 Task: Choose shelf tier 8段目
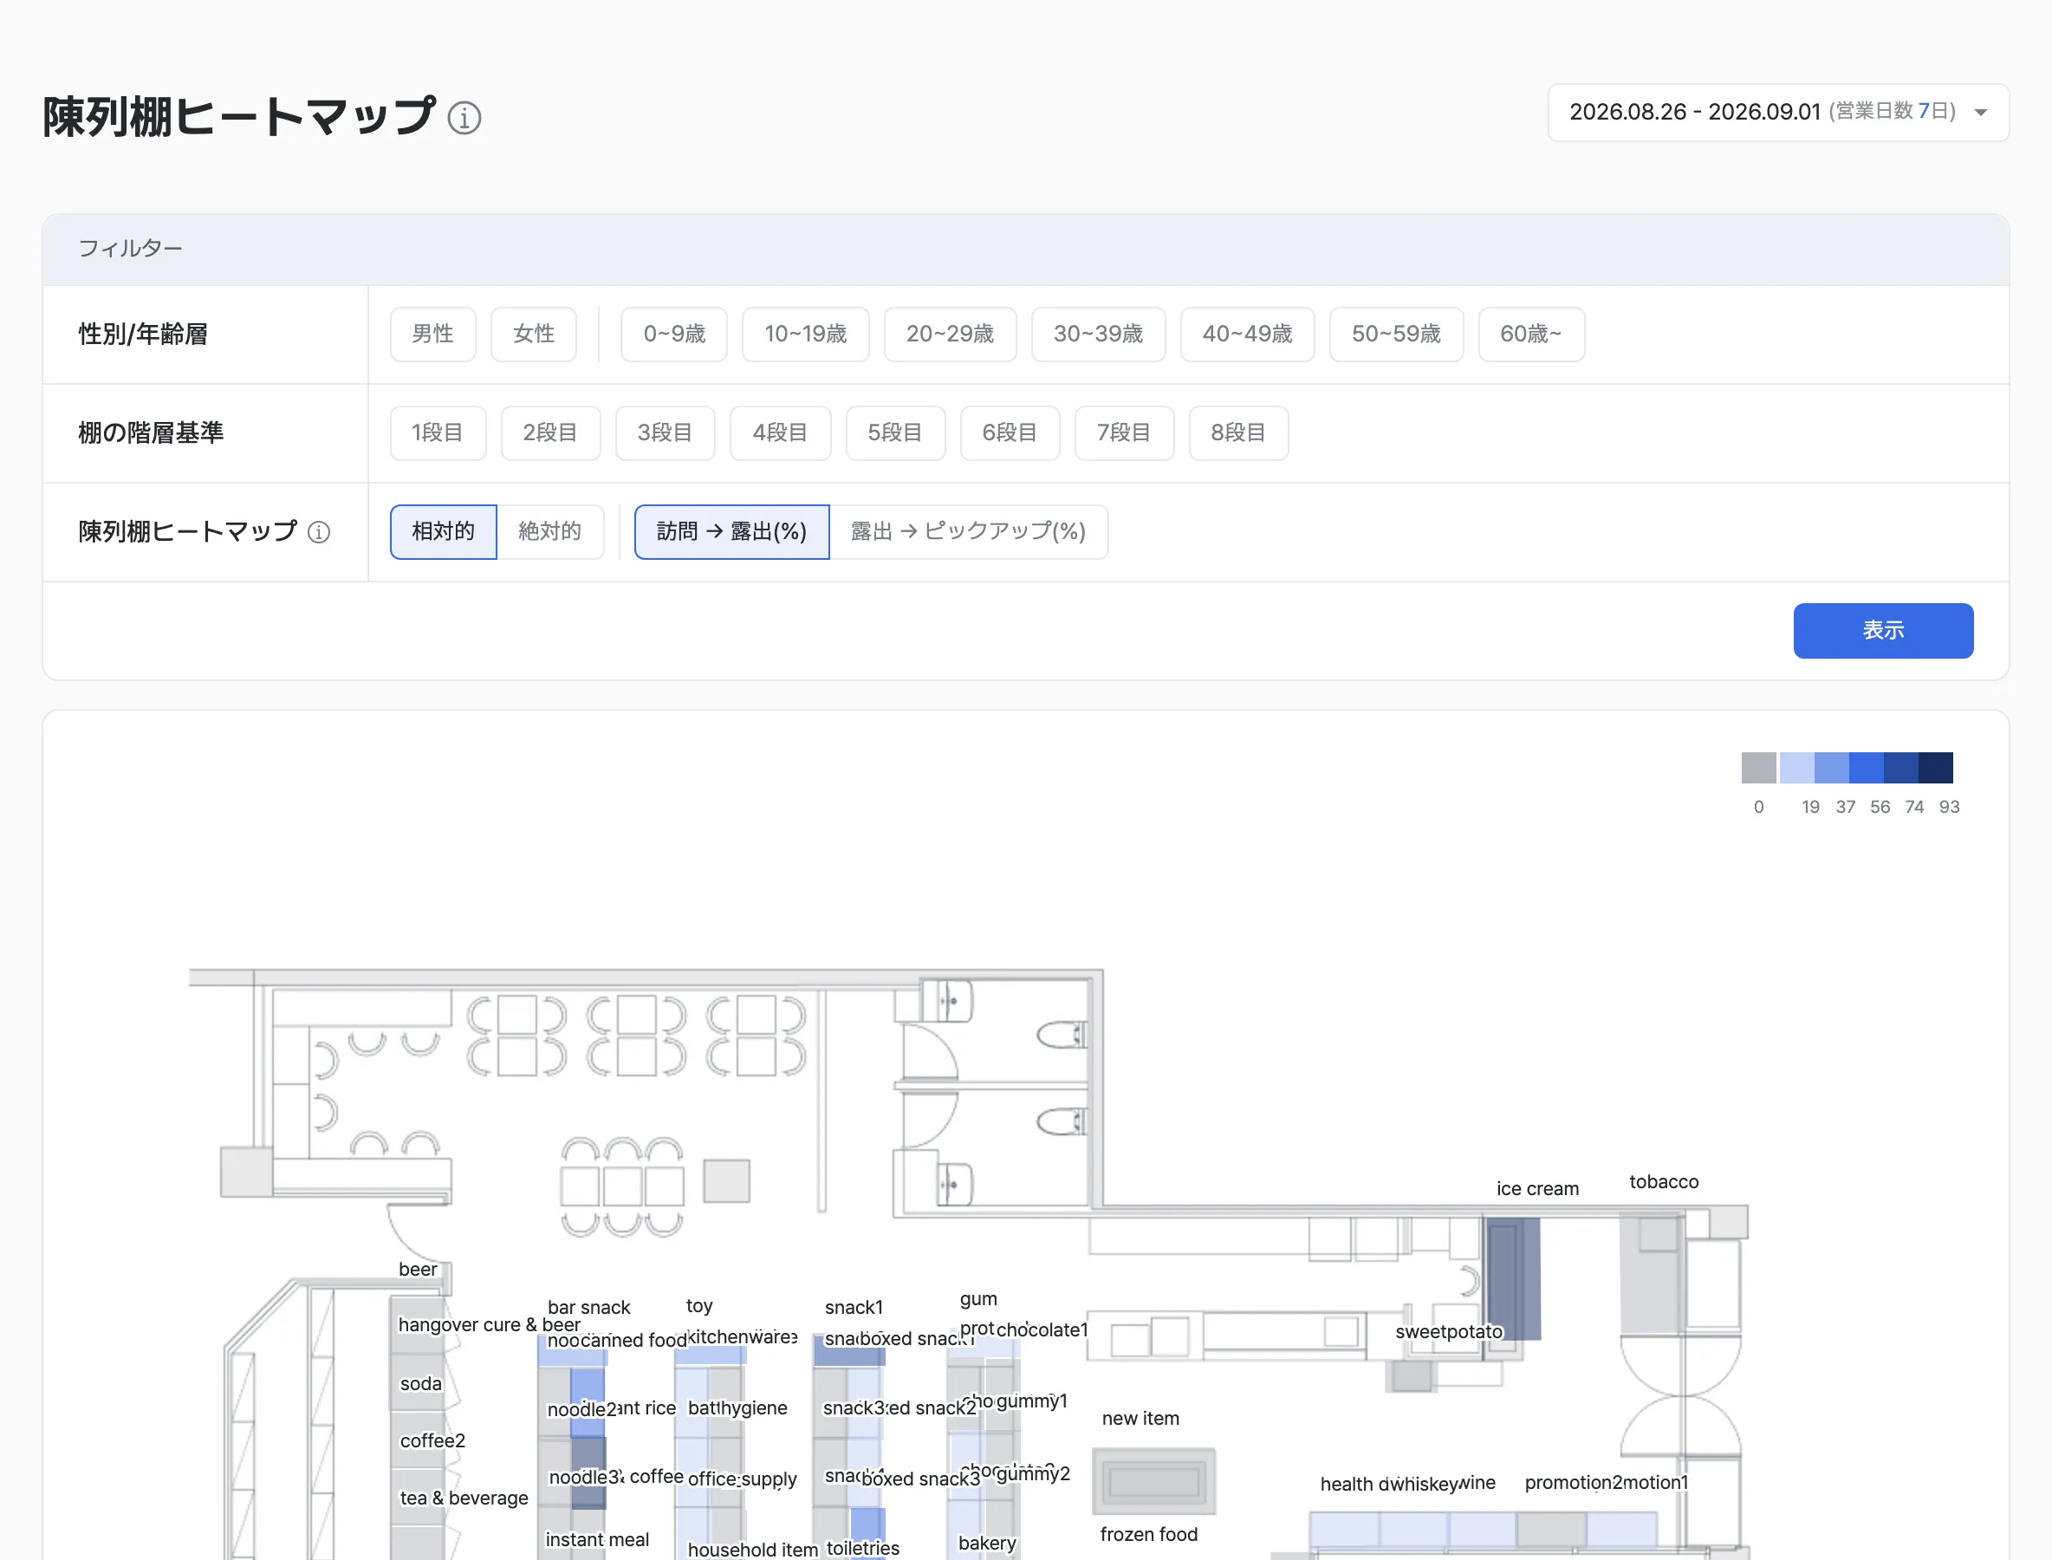(x=1237, y=432)
